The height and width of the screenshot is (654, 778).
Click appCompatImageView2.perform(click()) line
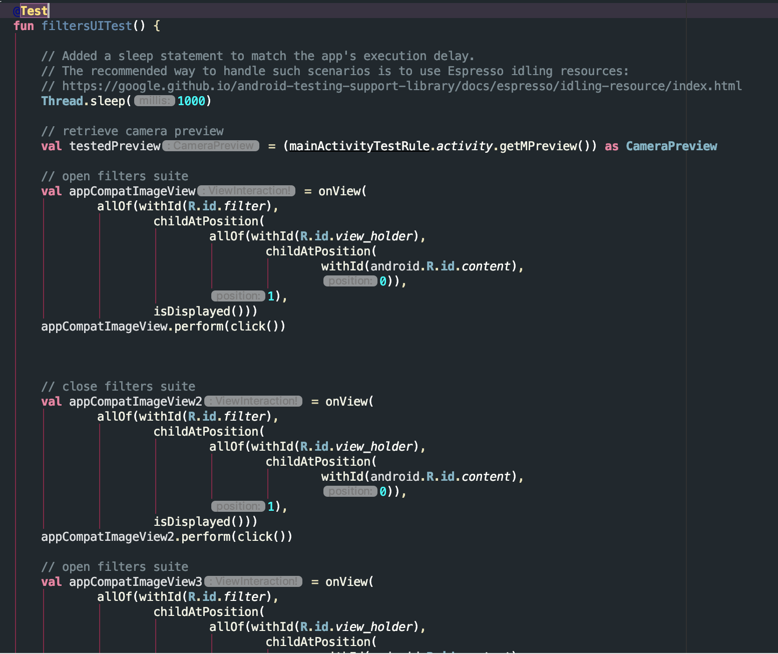coord(167,536)
